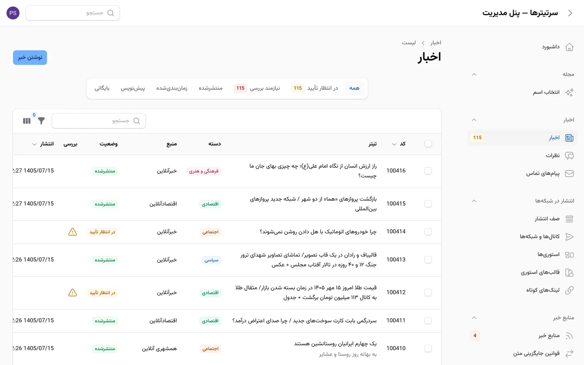
Task: Click the نوشتن خبر button
Action: point(30,58)
